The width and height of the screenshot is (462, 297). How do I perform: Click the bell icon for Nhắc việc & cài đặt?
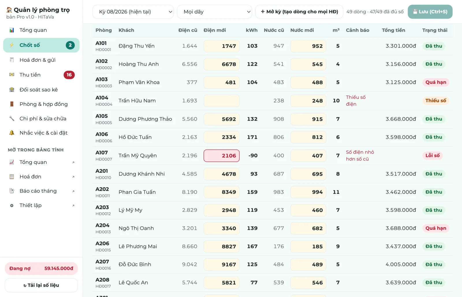pos(12,133)
